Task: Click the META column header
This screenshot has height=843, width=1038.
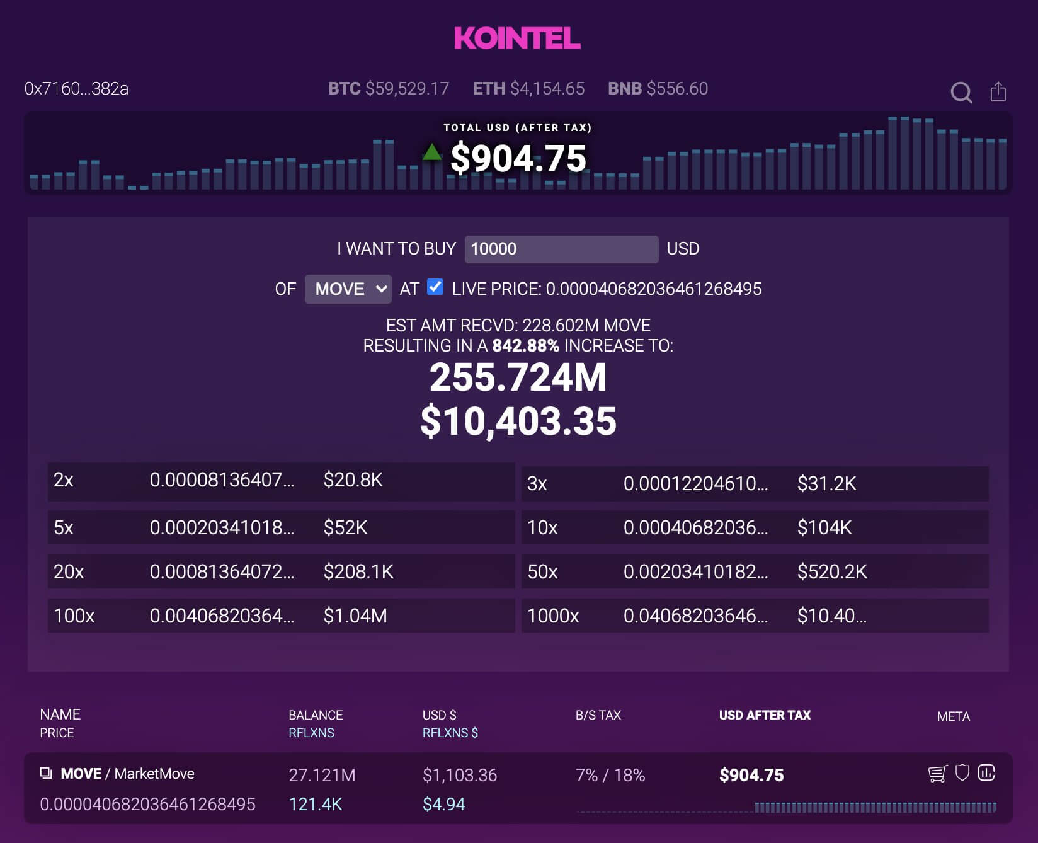Action: [953, 716]
